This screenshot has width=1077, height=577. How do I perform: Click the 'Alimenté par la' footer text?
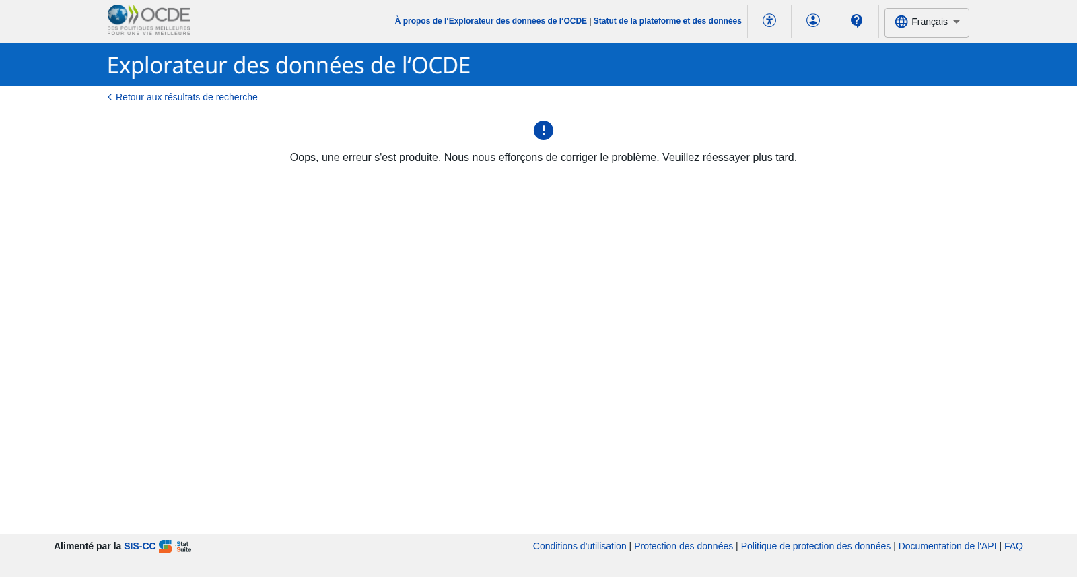click(x=88, y=546)
